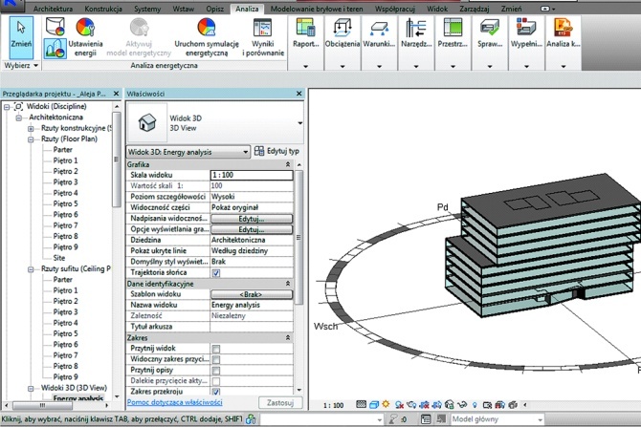This screenshot has width=641, height=427.
Task: Switch to the Architektura ribbon tab
Action: (54, 9)
